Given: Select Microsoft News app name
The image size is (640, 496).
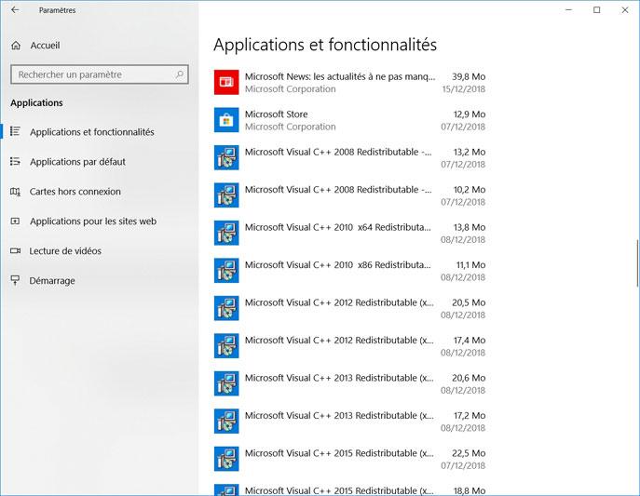Looking at the screenshot, I should (340, 76).
